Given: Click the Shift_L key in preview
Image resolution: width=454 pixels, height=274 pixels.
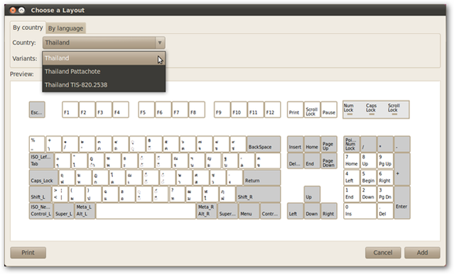Looking at the screenshot, I should tap(40, 194).
